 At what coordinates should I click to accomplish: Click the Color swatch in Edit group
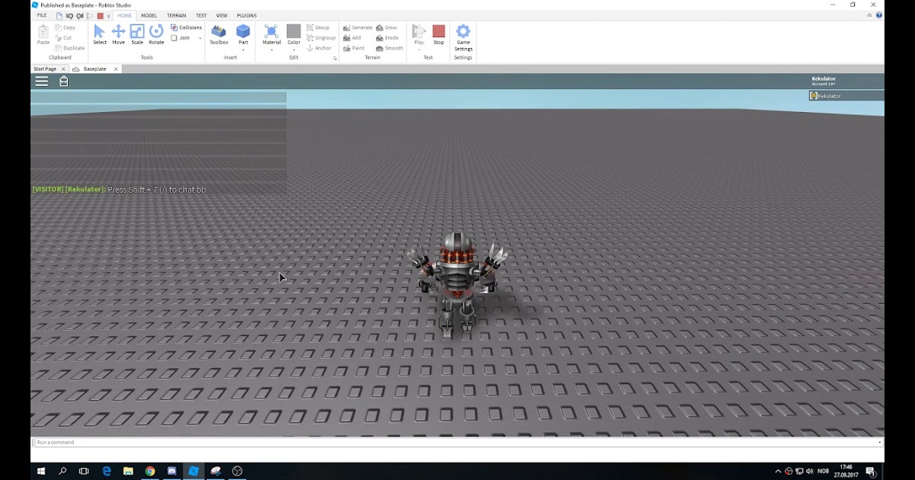294,31
